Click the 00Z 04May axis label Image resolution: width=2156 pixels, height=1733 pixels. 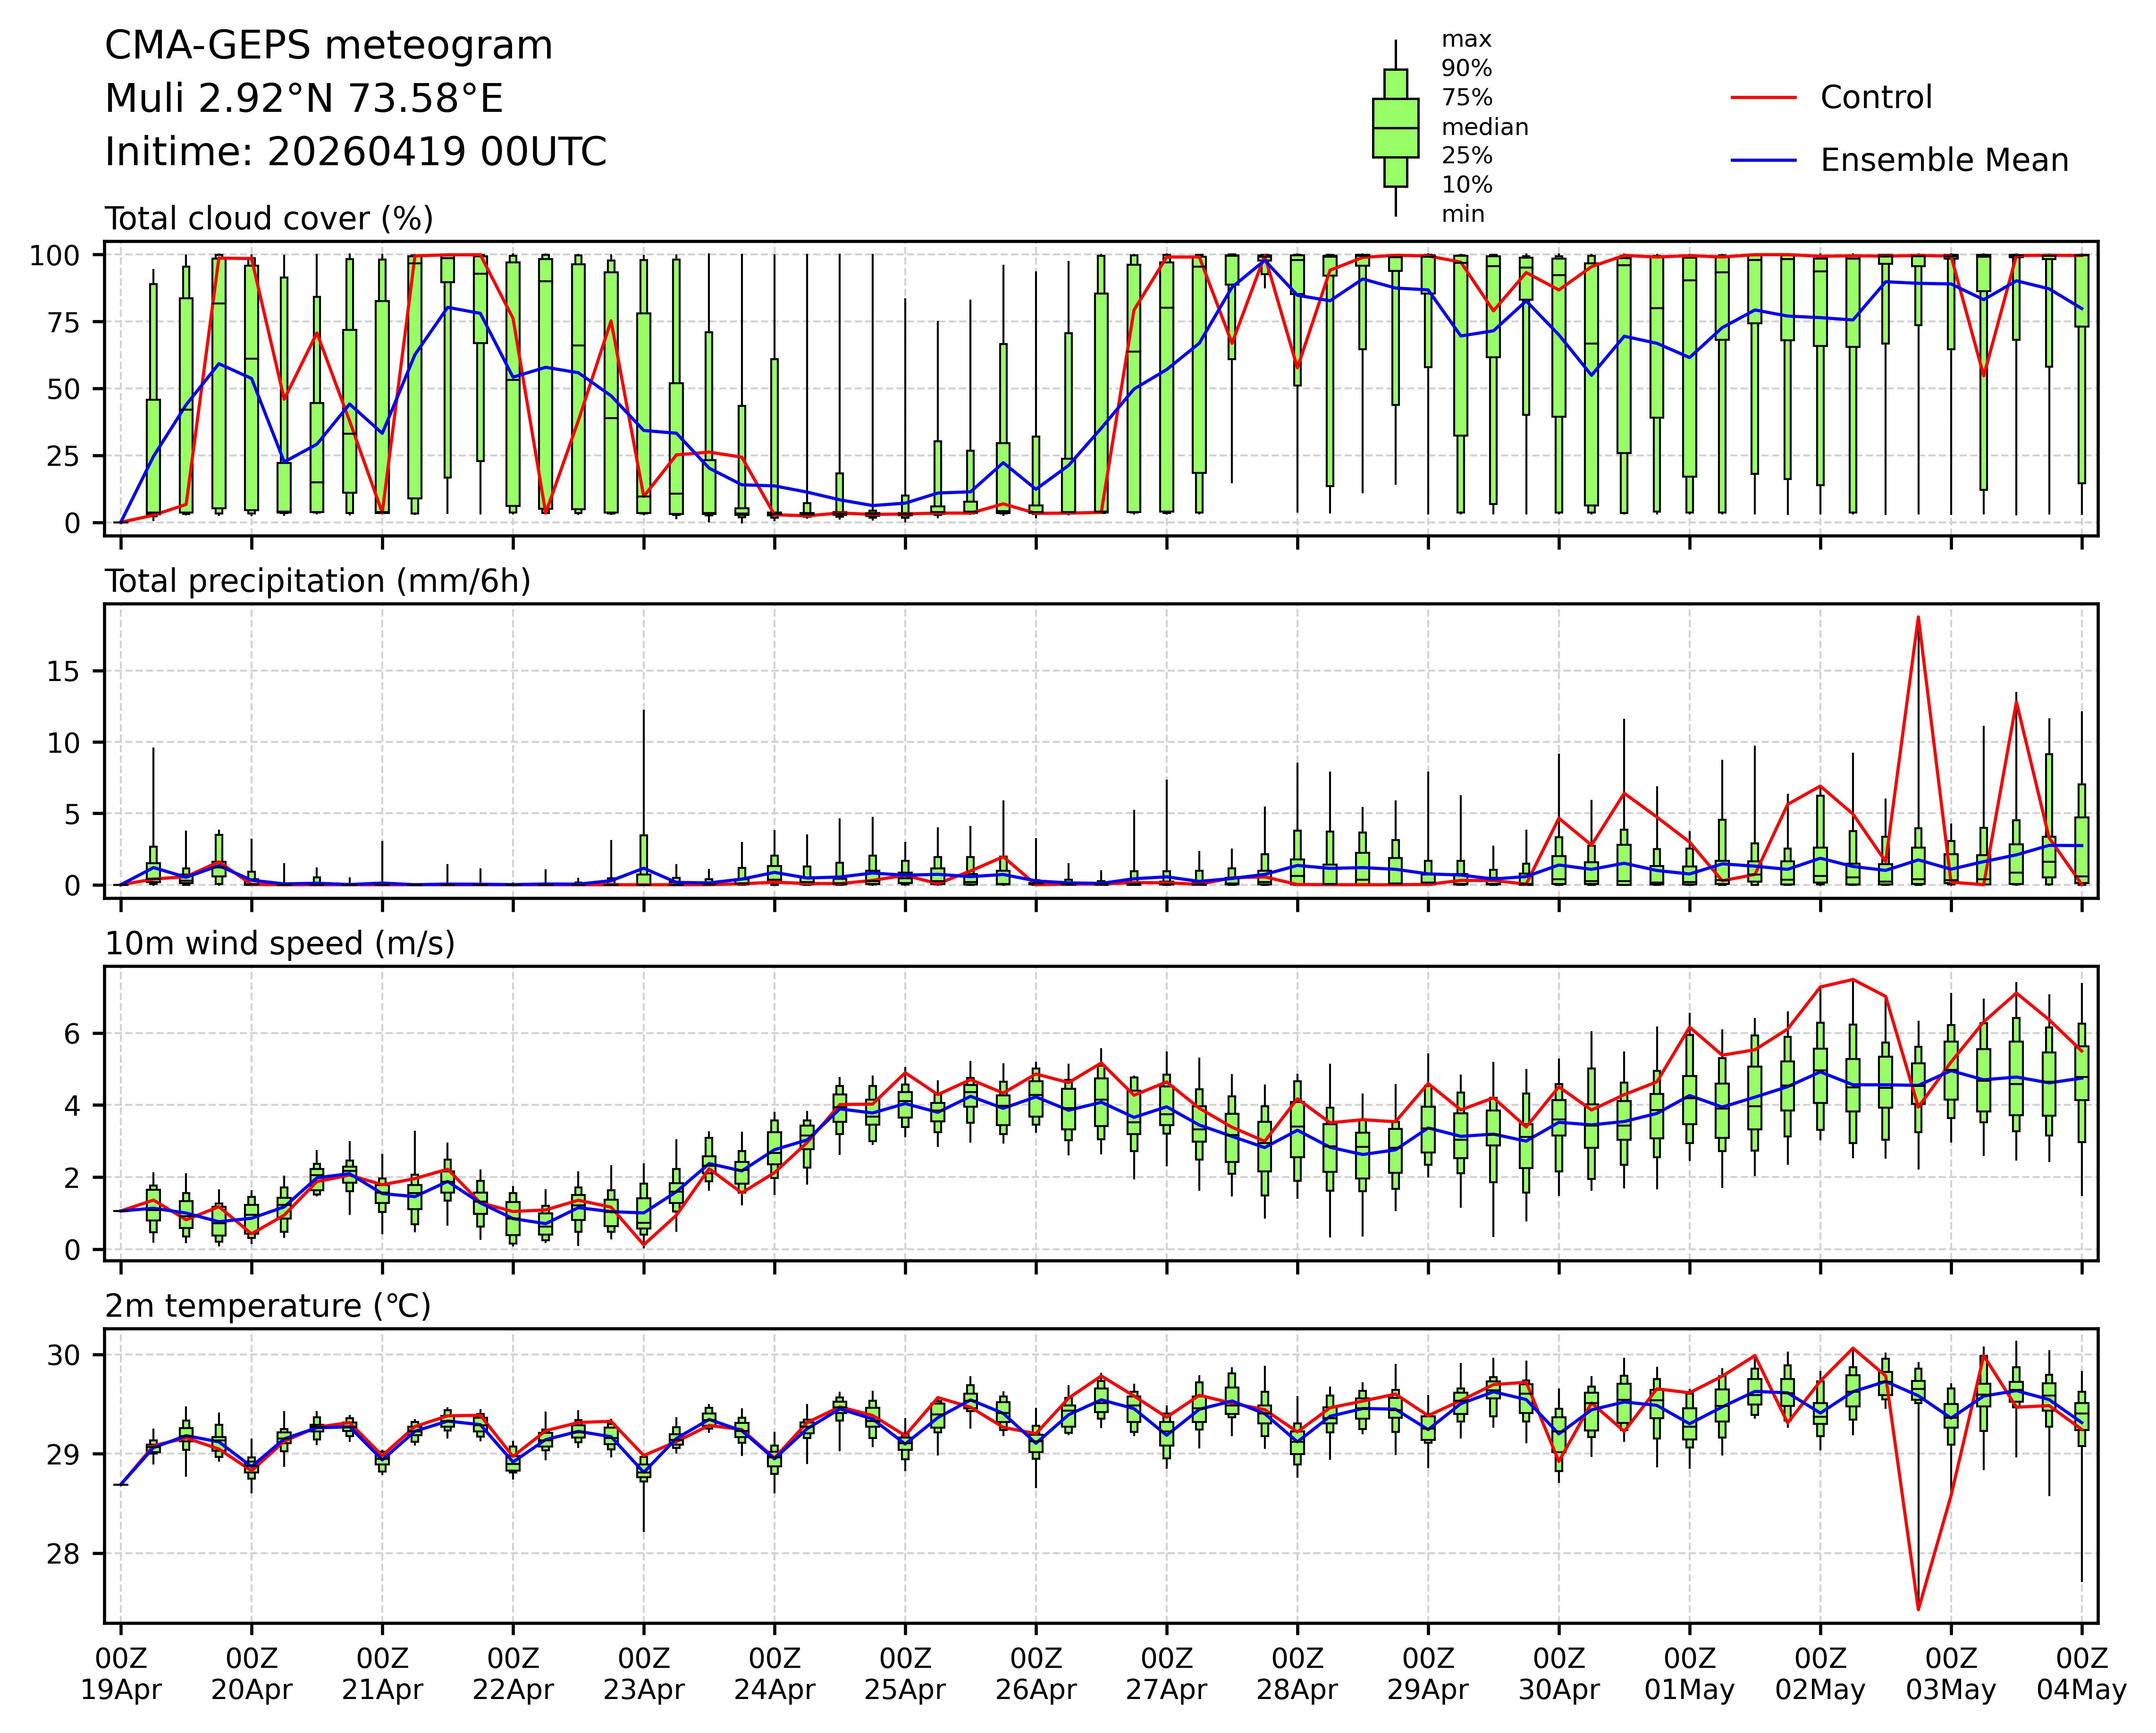[x=2081, y=1674]
